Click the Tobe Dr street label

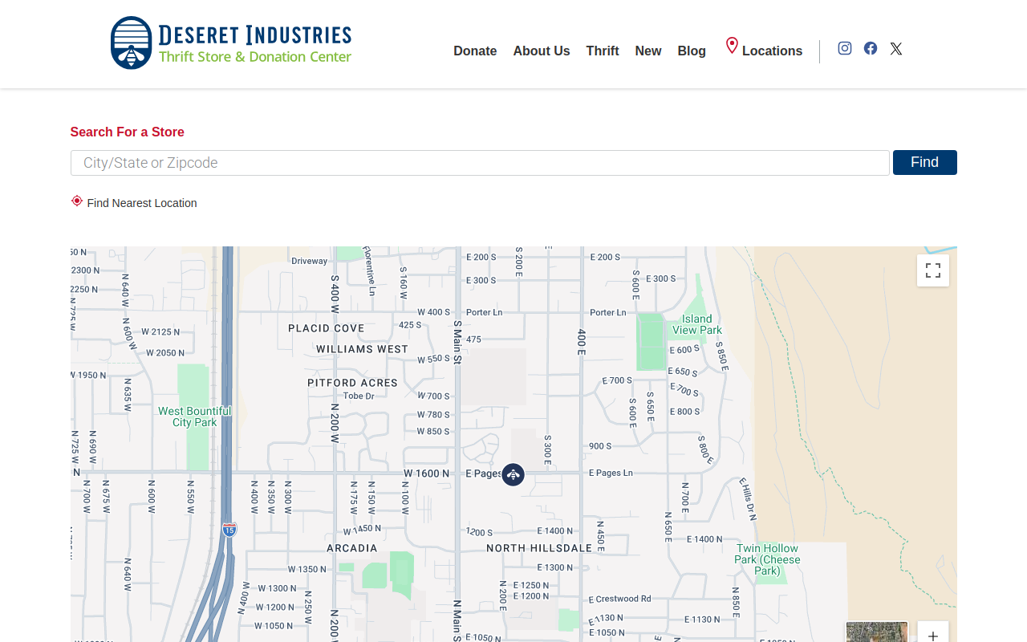359,396
